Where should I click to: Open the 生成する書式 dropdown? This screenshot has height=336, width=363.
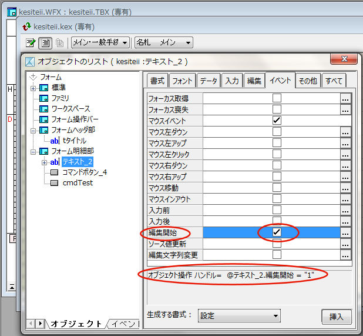pyautogui.click(x=239, y=316)
